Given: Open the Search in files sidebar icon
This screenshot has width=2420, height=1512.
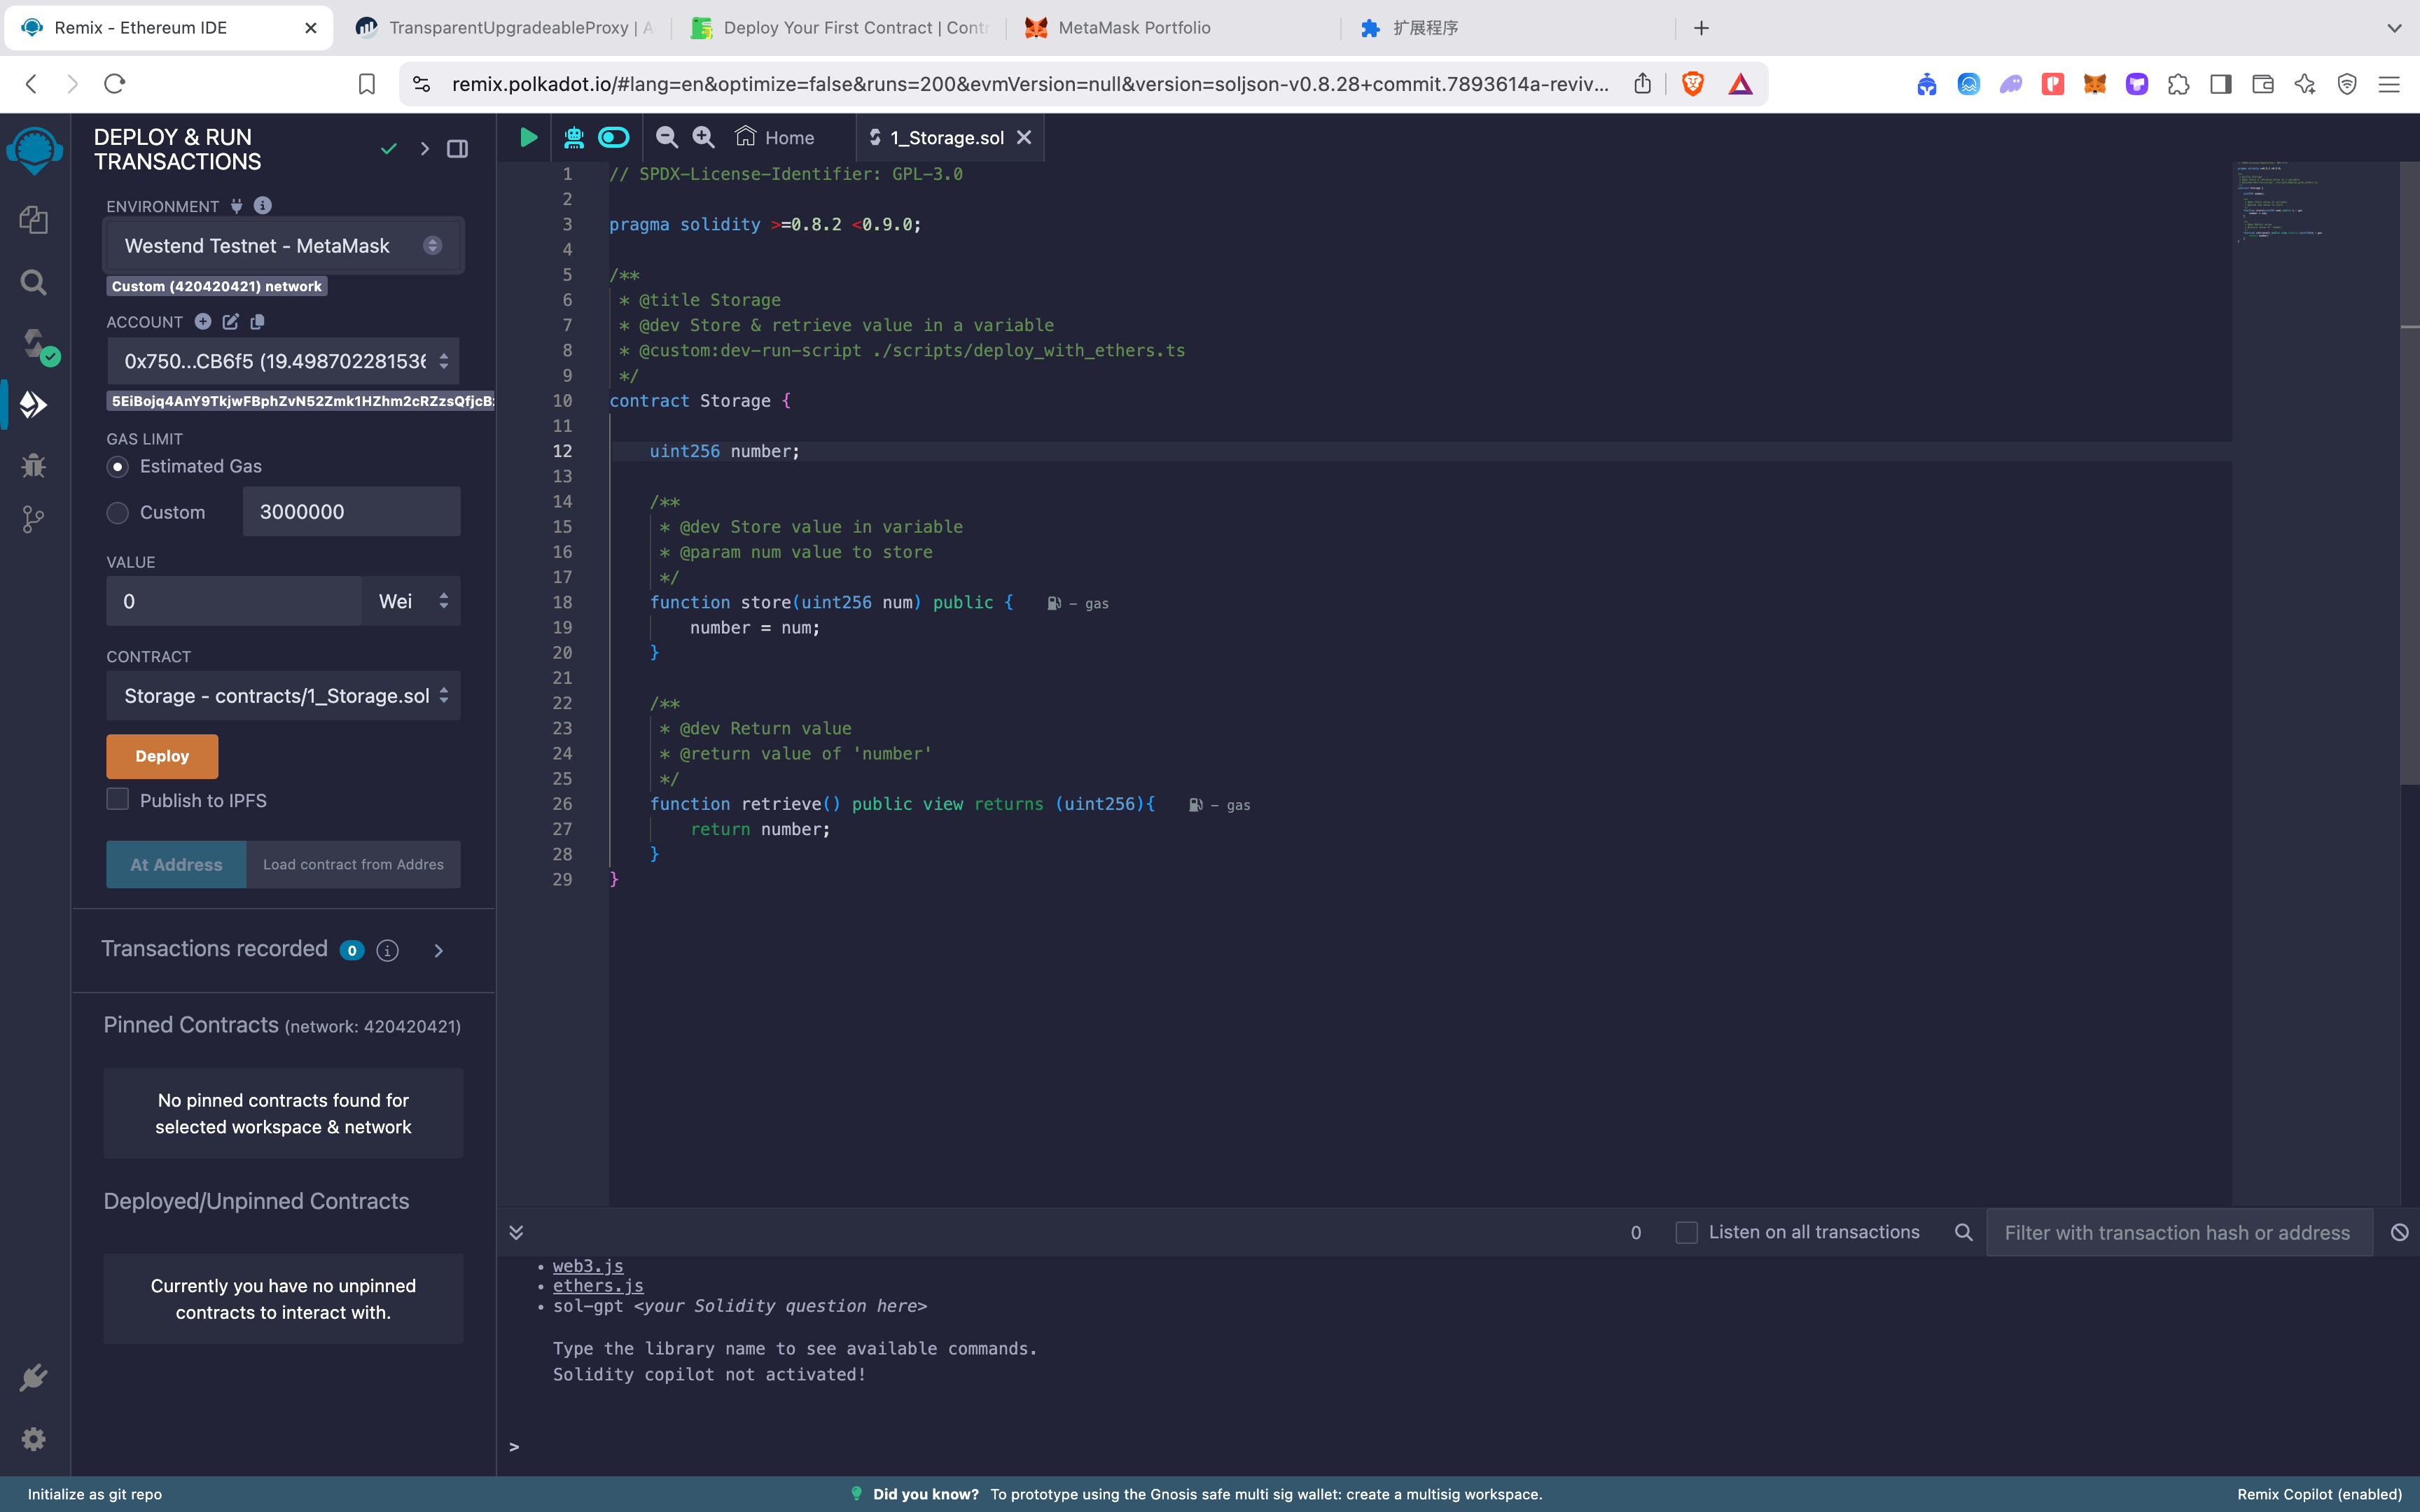Looking at the screenshot, I should point(33,283).
